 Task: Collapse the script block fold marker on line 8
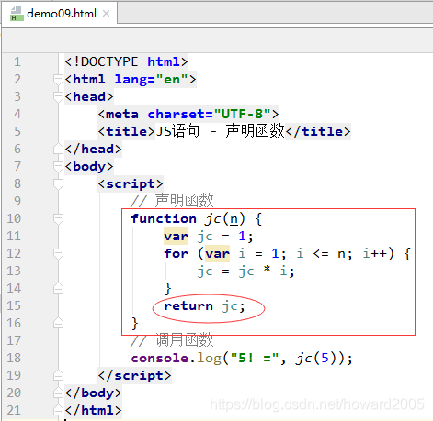pyautogui.click(x=58, y=184)
